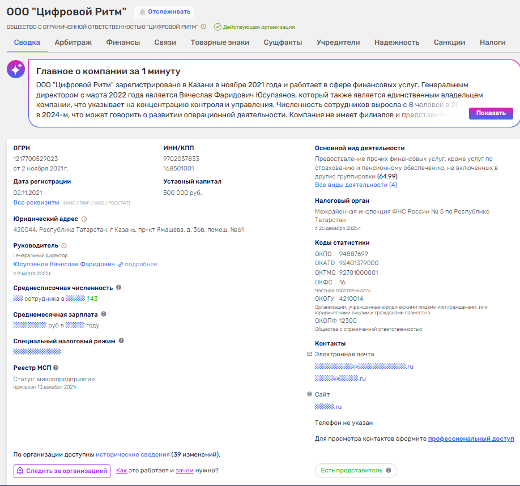520x486 pixels.
Task: Click the Есть представитель button
Action: [x=356, y=470]
